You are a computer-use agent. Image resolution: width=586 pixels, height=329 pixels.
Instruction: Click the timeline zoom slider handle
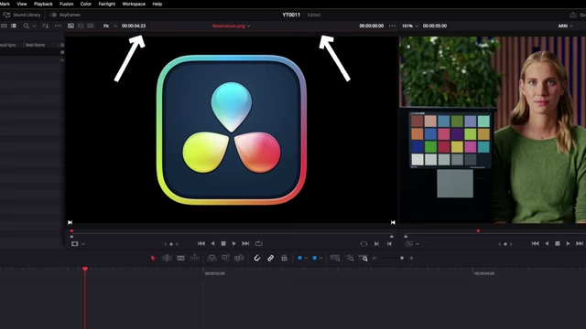(402, 258)
